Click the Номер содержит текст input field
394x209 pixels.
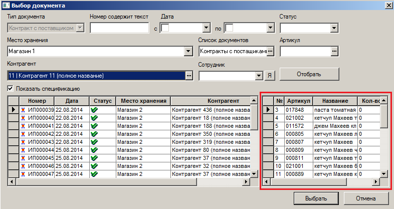[x=120, y=28]
